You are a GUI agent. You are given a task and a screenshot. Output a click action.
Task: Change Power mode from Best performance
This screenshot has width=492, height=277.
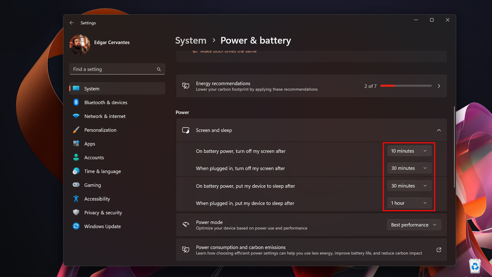(414, 225)
